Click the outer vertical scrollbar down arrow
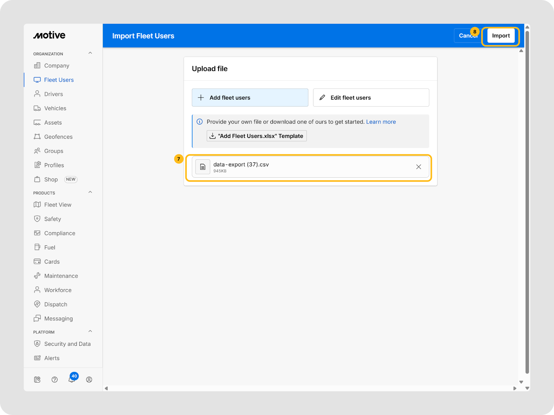The image size is (554, 415). point(527,388)
